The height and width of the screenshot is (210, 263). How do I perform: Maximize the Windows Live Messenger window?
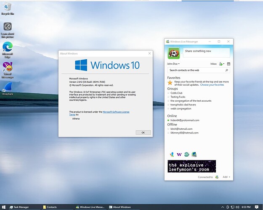(x=219, y=42)
